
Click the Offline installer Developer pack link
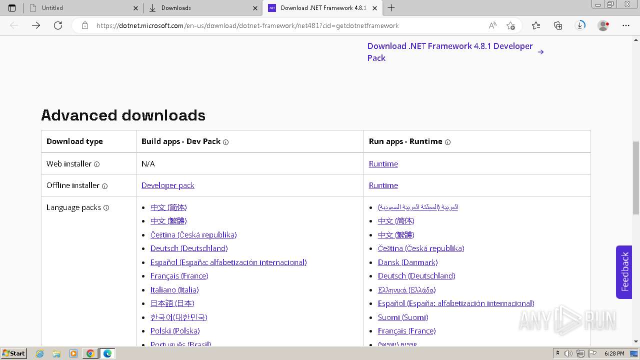(168, 185)
